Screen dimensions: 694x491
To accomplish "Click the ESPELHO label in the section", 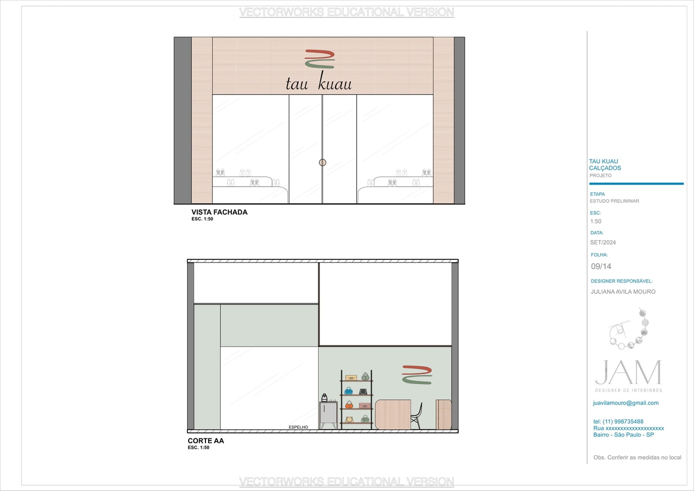I will click(298, 428).
